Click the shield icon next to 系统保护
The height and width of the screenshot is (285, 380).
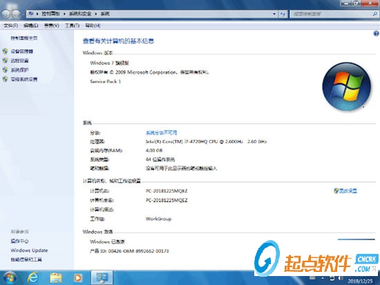6,70
